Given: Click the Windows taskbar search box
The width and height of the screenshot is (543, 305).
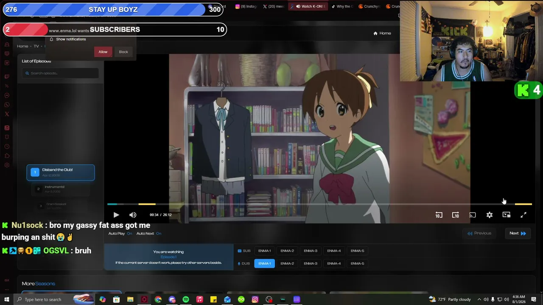Looking at the screenshot, I should point(54,299).
